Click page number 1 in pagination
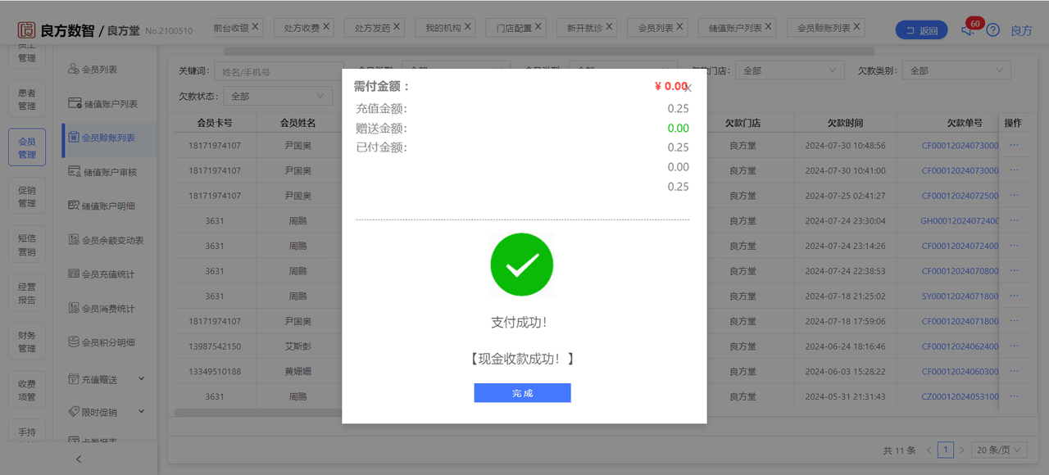 946,450
